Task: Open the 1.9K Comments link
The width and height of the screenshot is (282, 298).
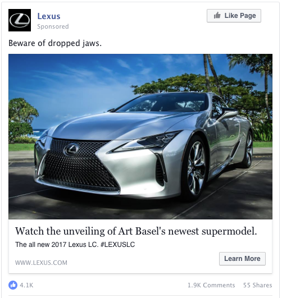Action: coord(211,285)
